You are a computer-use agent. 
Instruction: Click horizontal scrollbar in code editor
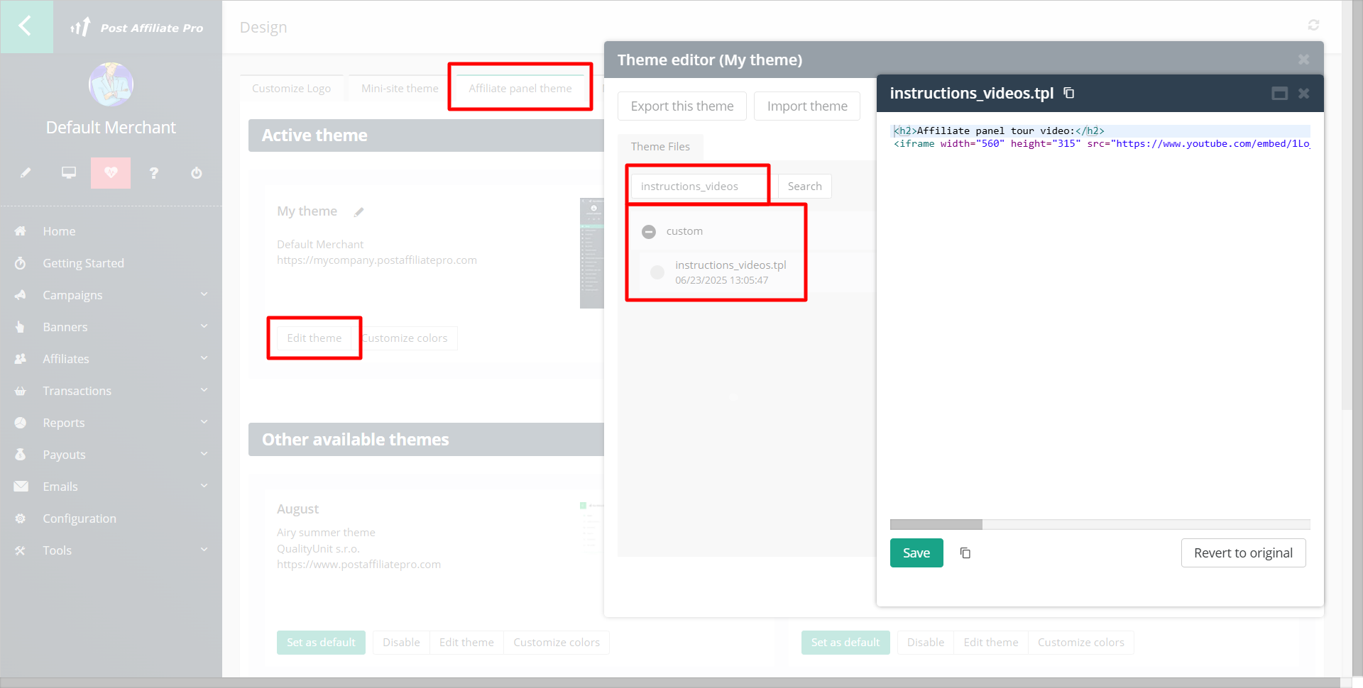(936, 525)
